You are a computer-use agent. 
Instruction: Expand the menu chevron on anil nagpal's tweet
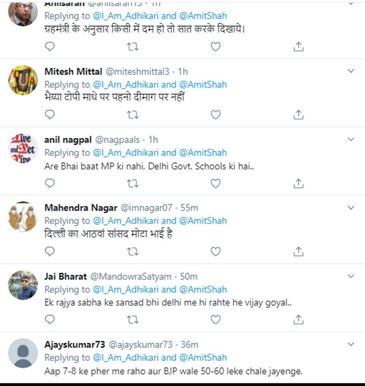pyautogui.click(x=351, y=139)
